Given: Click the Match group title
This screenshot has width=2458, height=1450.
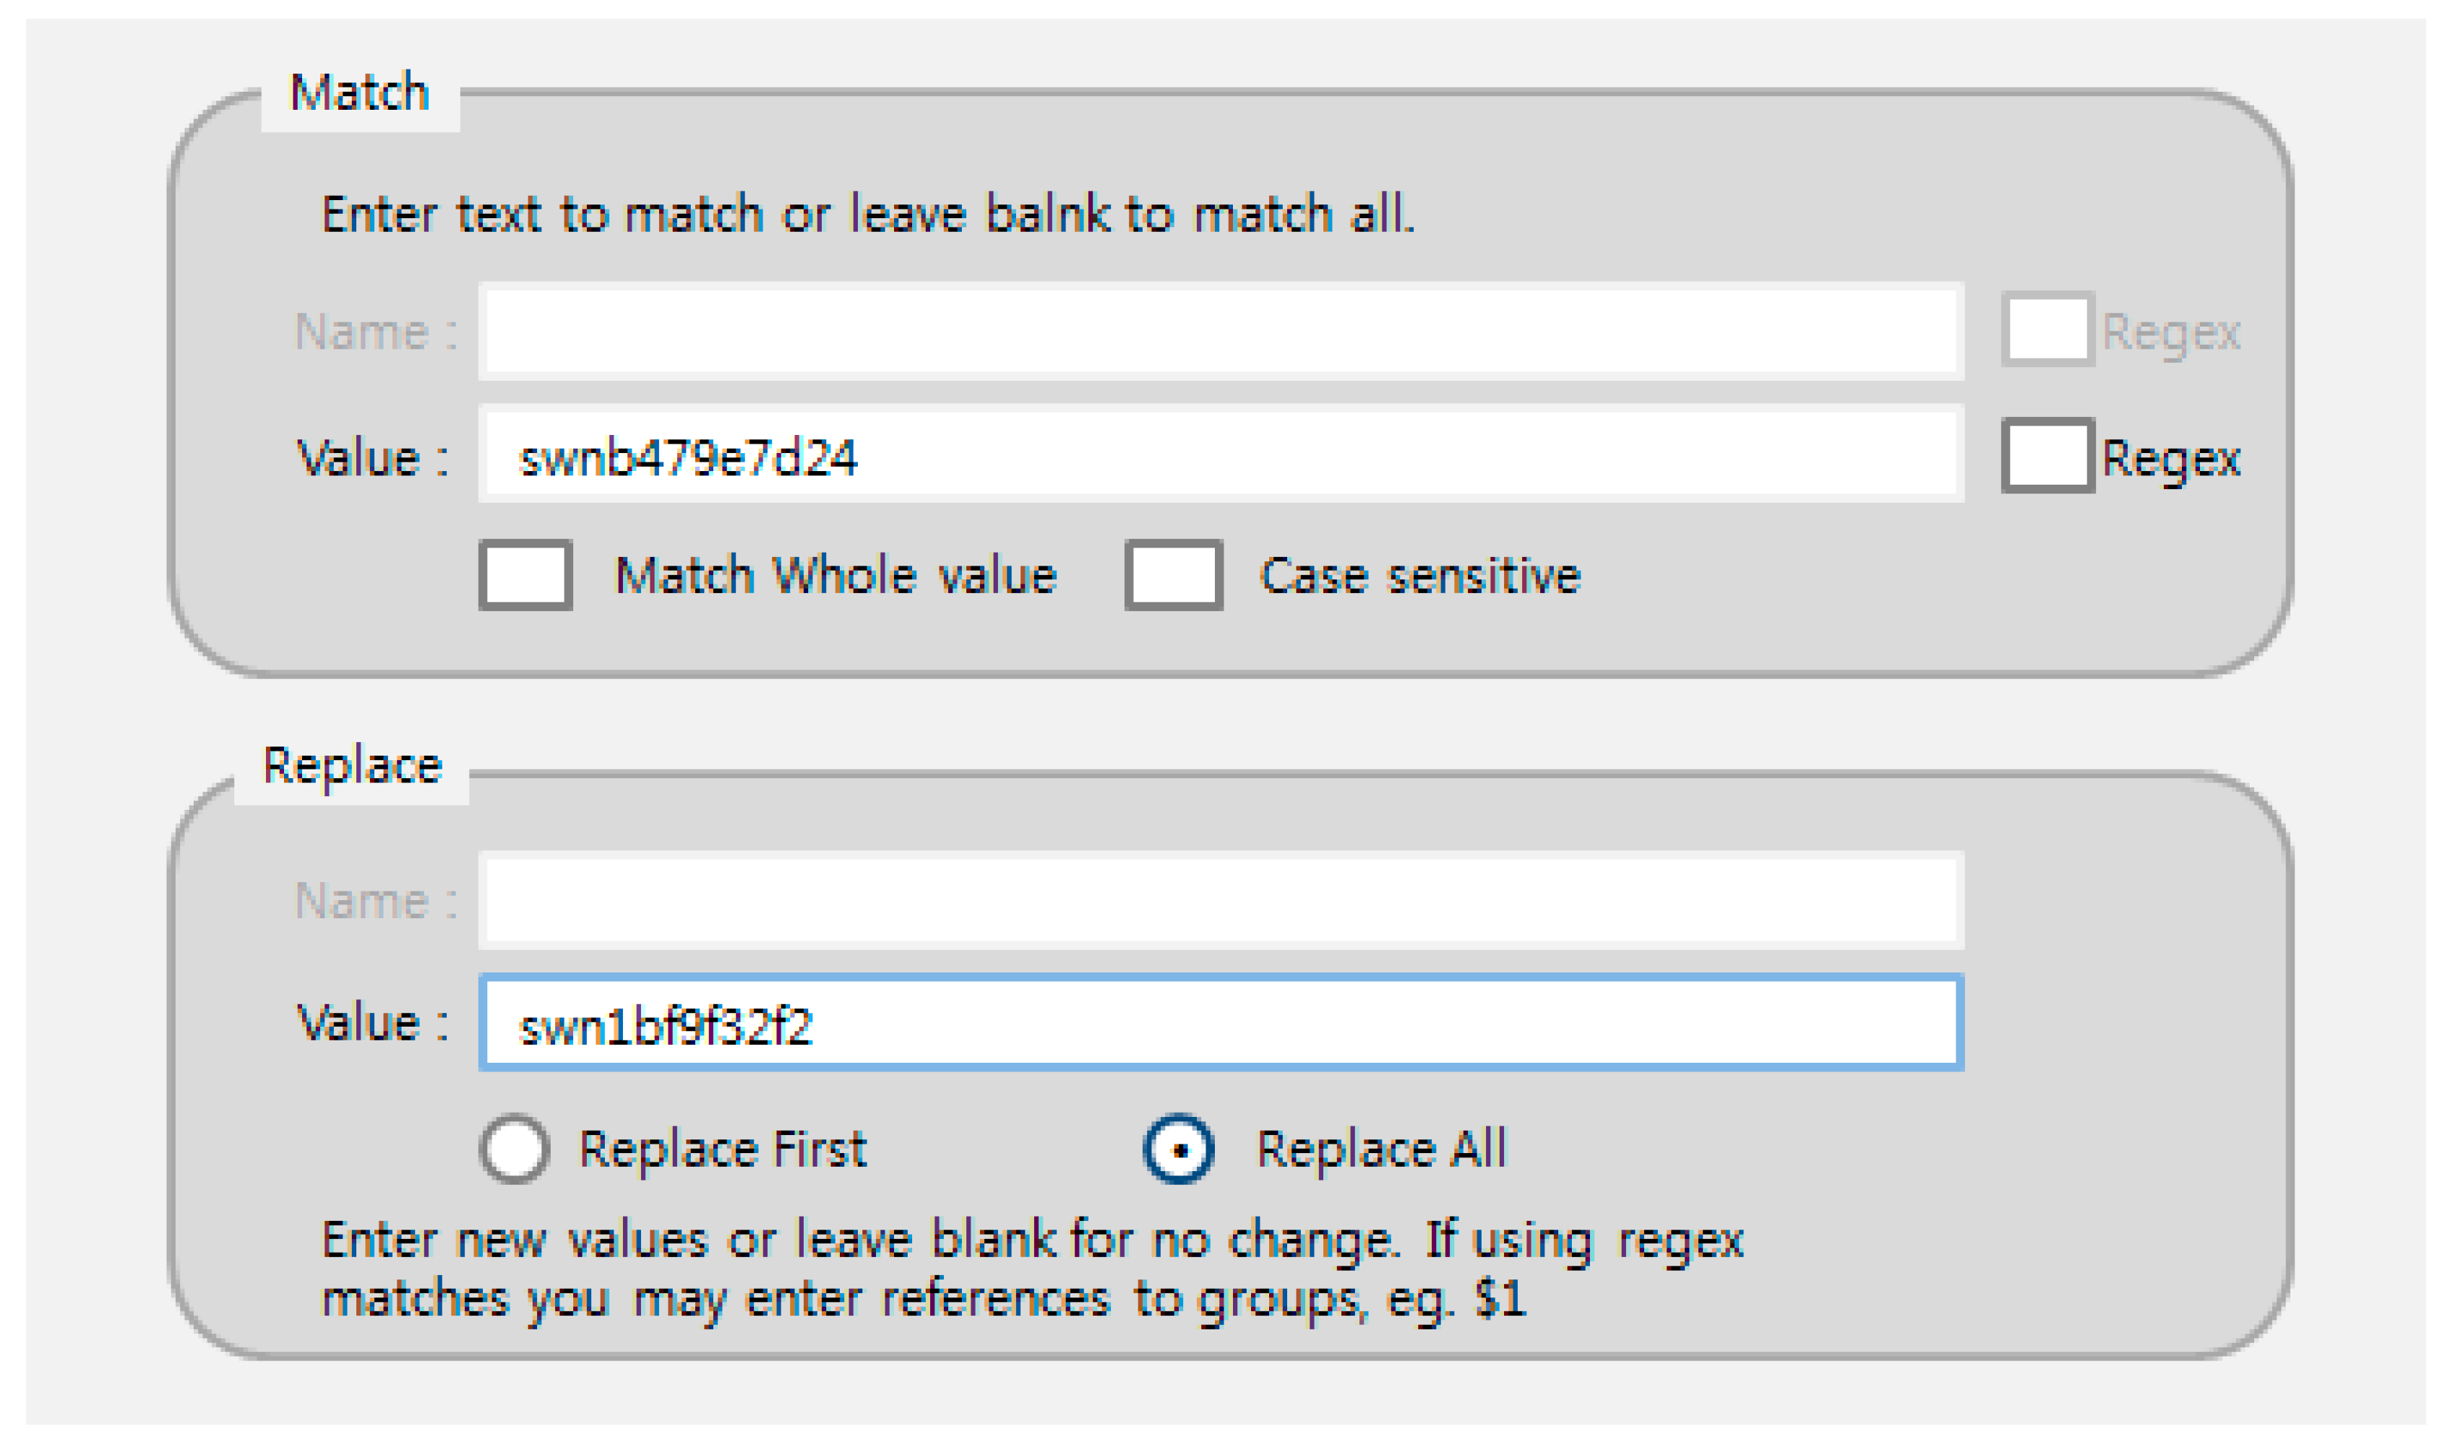Looking at the screenshot, I should tap(360, 94).
